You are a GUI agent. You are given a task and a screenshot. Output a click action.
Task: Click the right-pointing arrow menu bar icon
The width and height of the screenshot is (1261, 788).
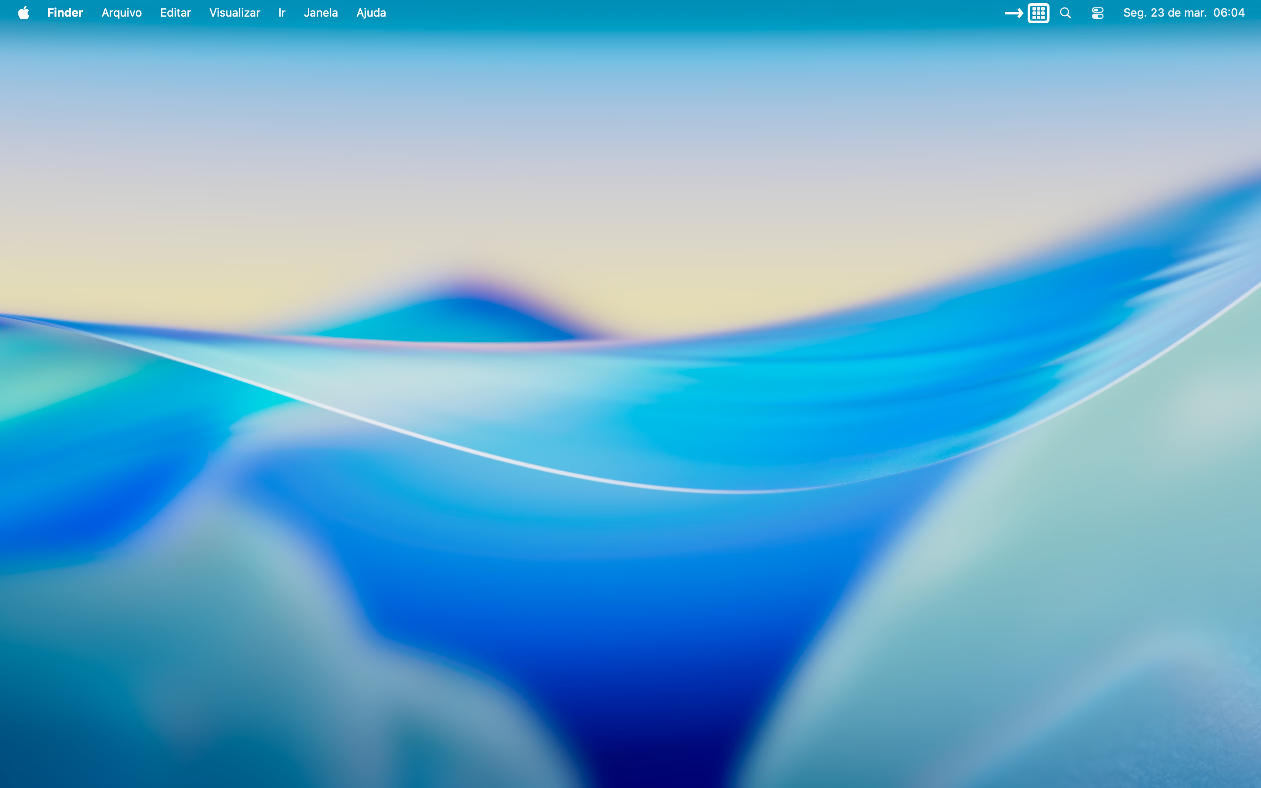(x=1013, y=13)
